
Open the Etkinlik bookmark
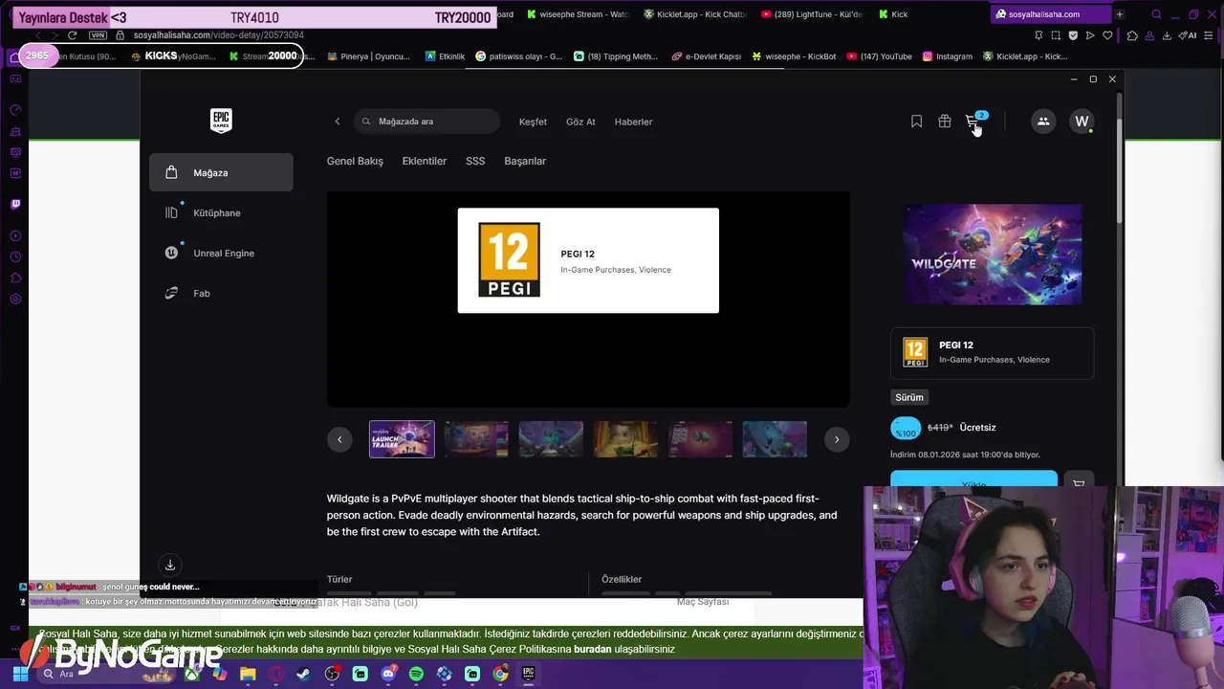(x=445, y=56)
